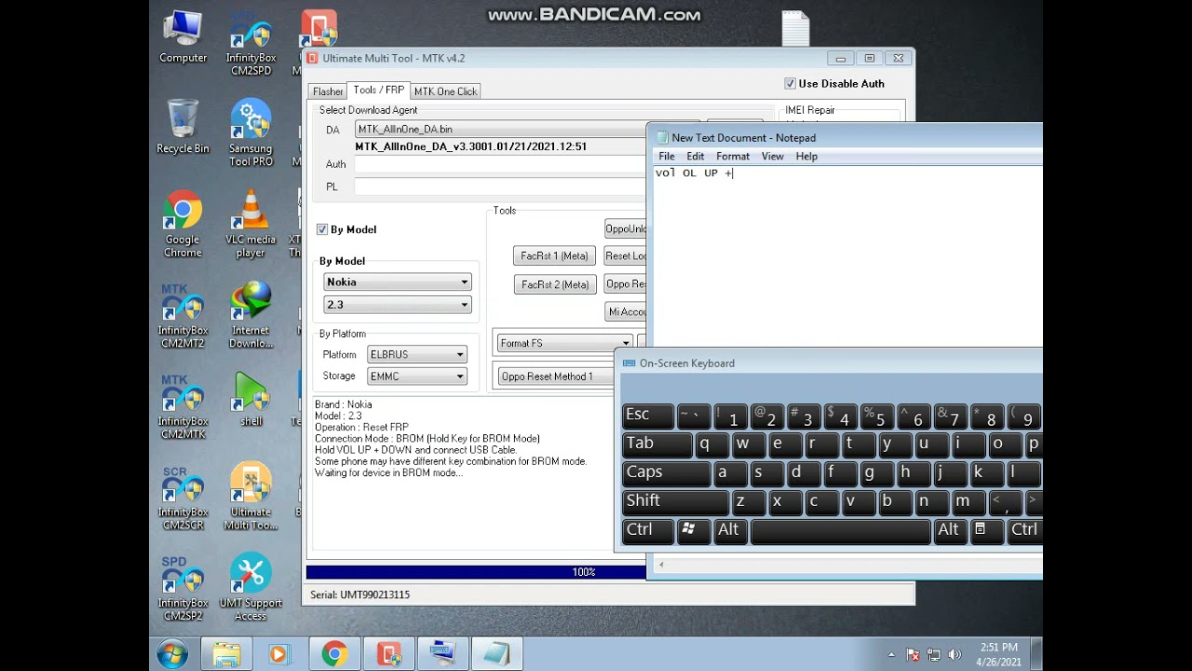Open Internet Download Manager shortcut
Viewport: 1192px width, 671px height.
(x=251, y=315)
